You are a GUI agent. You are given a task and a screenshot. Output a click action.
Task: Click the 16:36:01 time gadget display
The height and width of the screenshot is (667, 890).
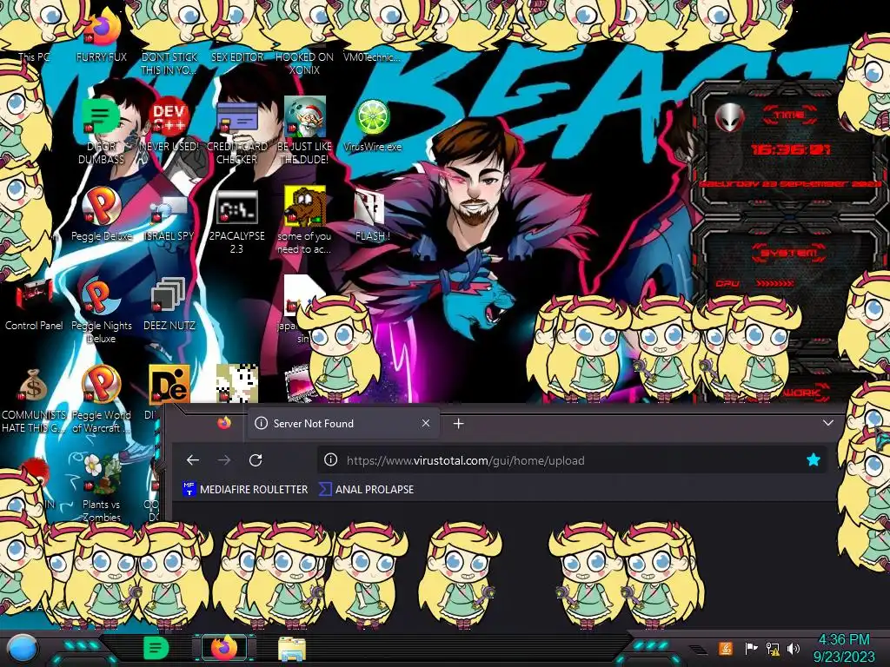791,149
